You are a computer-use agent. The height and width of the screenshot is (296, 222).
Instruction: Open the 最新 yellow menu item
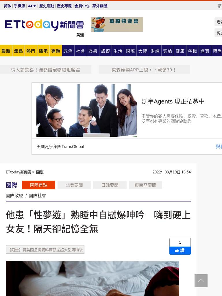pos(6,51)
